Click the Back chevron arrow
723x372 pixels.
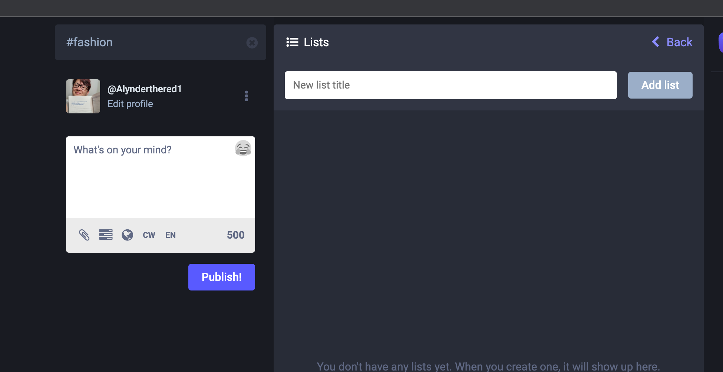point(656,42)
